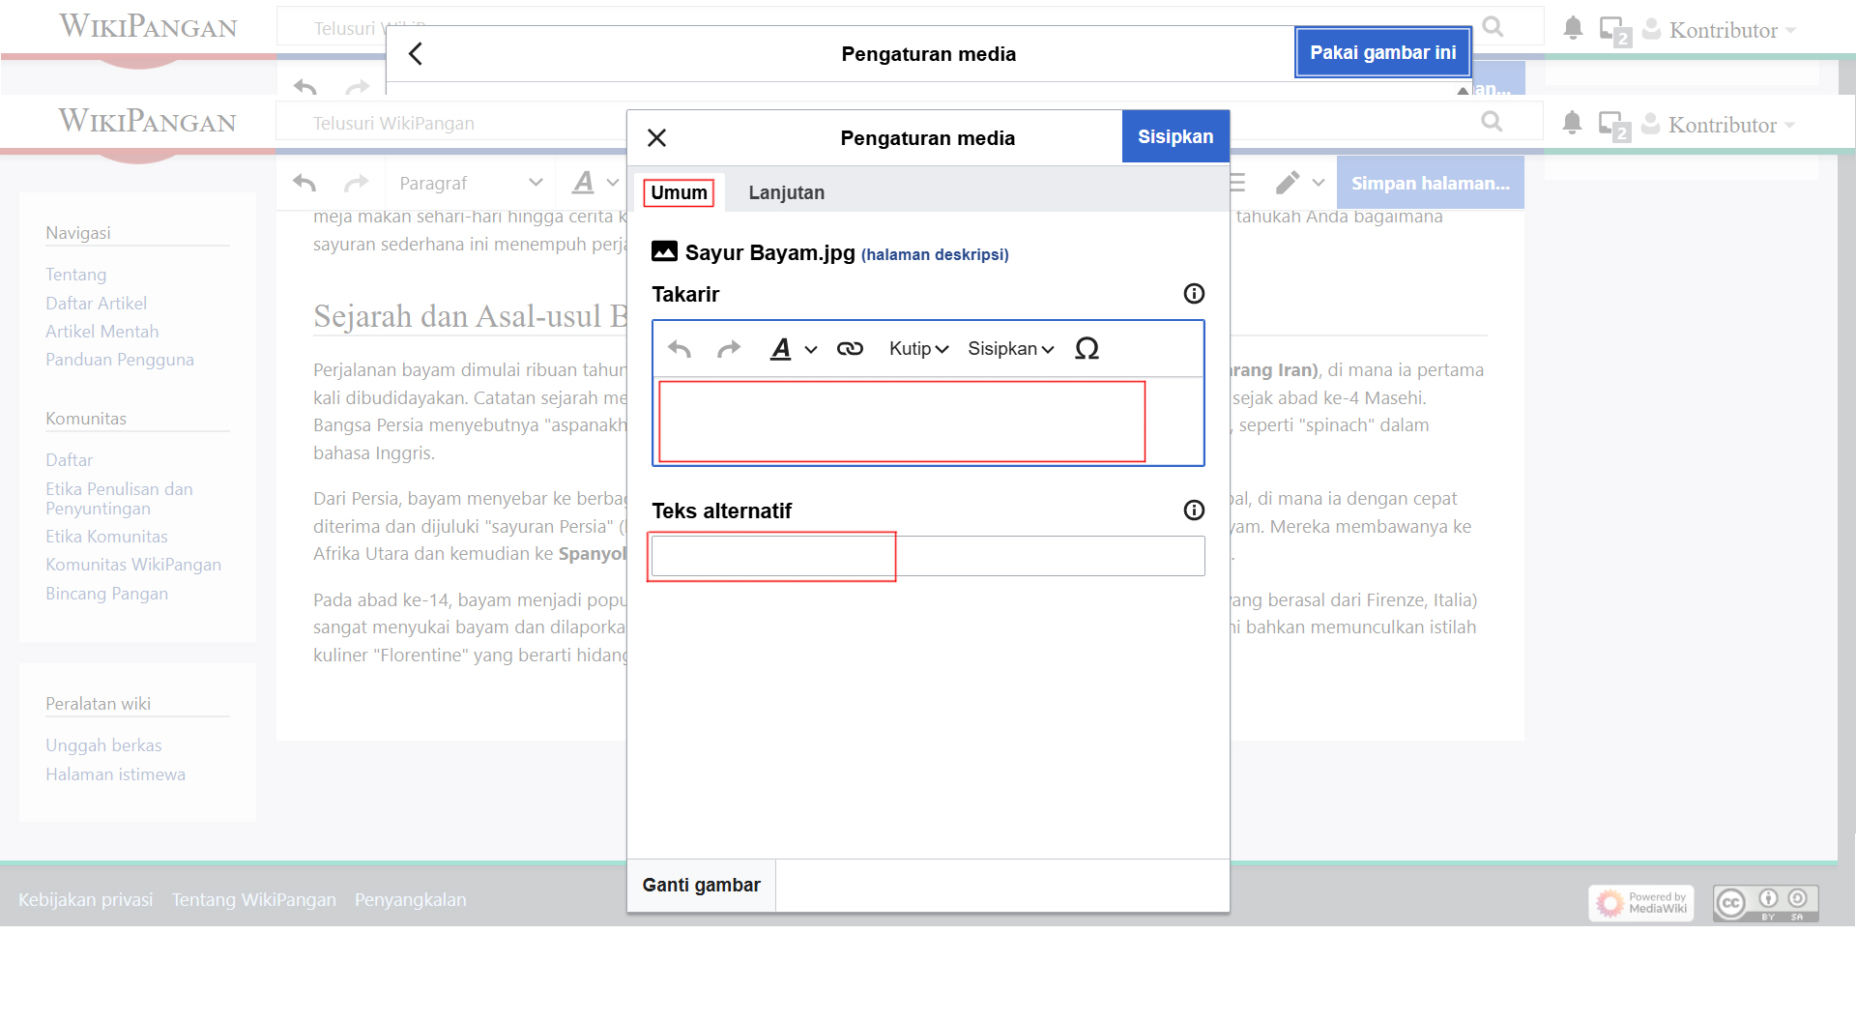
Task: Open the halaman deskripsi link
Action: [x=934, y=254]
